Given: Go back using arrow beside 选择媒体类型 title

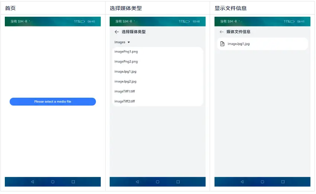Looking at the screenshot, I should (116, 32).
